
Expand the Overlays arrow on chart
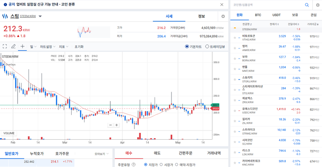[3, 65]
